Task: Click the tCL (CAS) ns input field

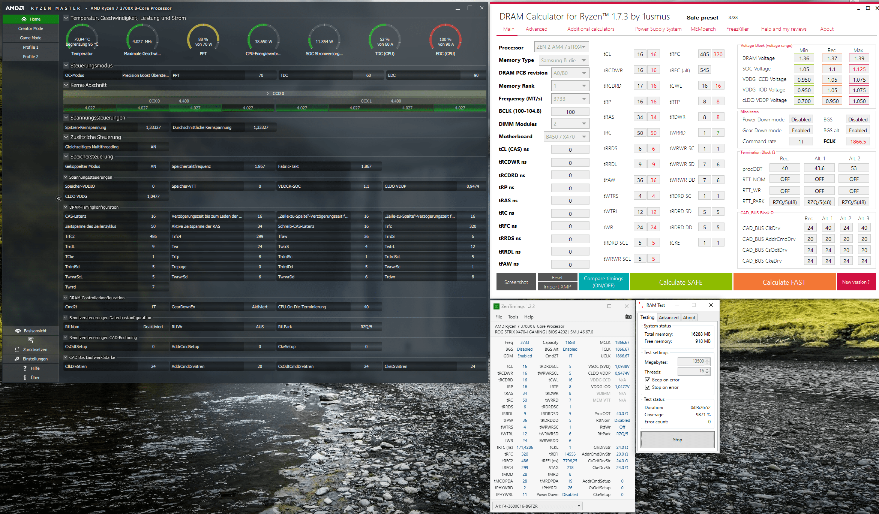Action: coord(570,149)
